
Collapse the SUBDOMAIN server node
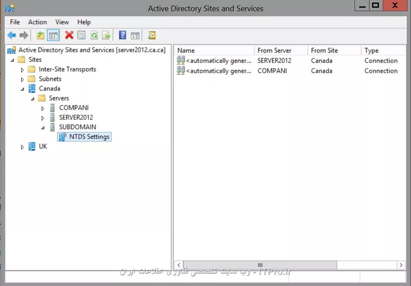[x=43, y=128]
